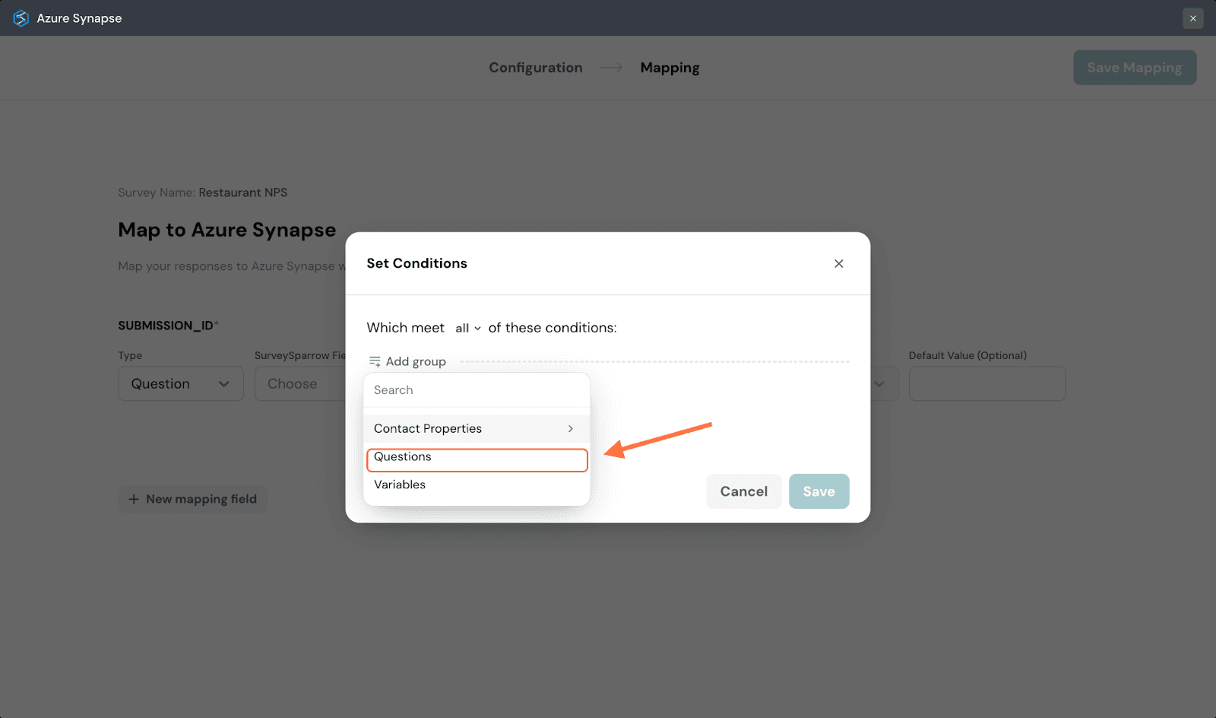1216x718 pixels.
Task: Click the Azure Synapse logo icon
Action: tap(21, 18)
